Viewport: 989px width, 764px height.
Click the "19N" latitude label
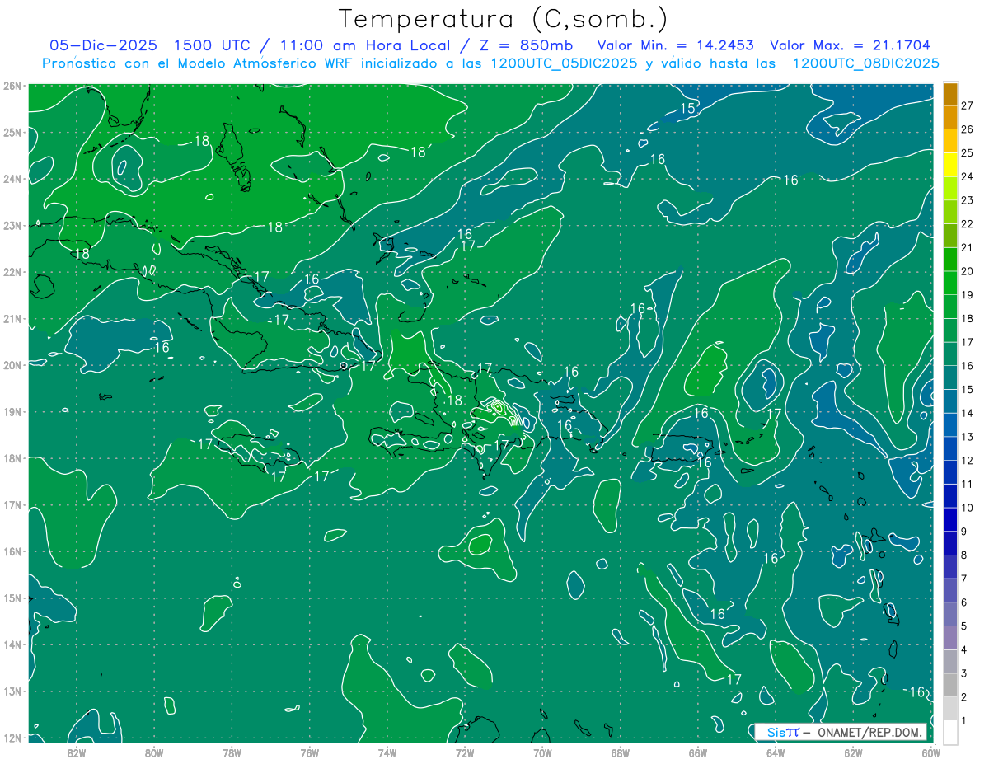pos(12,412)
